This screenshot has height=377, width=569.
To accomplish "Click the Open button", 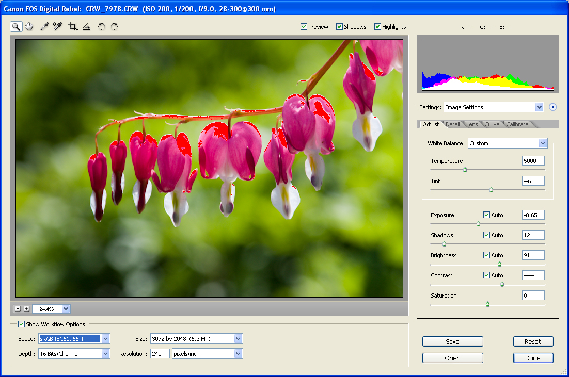I will click(452, 358).
